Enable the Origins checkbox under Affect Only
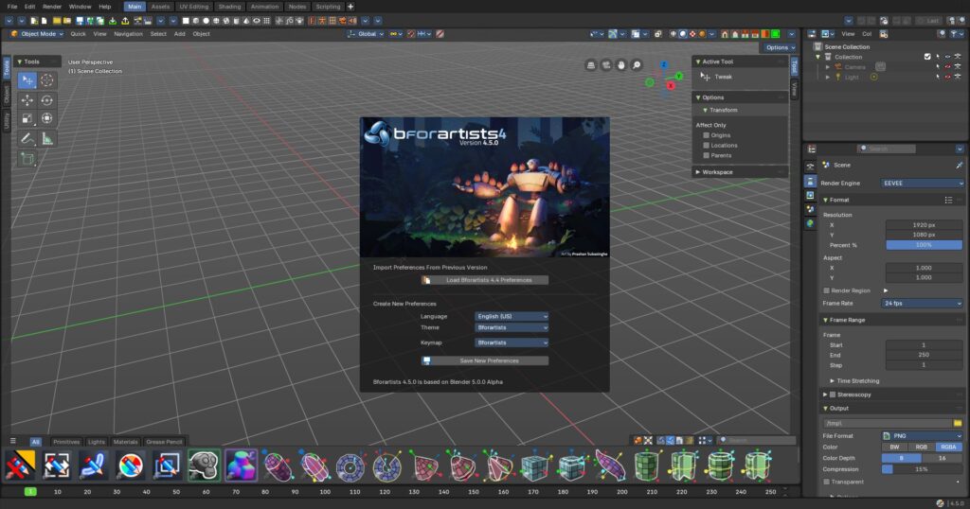The image size is (970, 509). (x=706, y=135)
